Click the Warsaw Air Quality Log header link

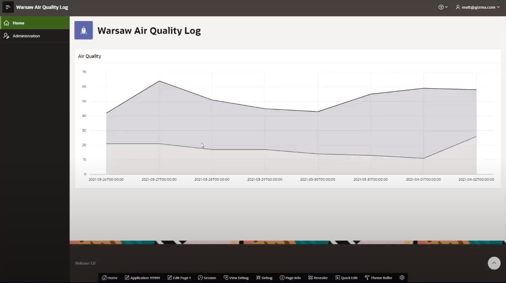(x=42, y=7)
